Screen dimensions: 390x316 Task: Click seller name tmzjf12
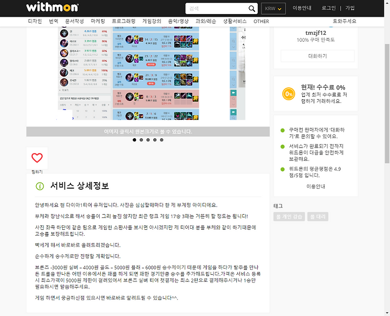pos(316,33)
